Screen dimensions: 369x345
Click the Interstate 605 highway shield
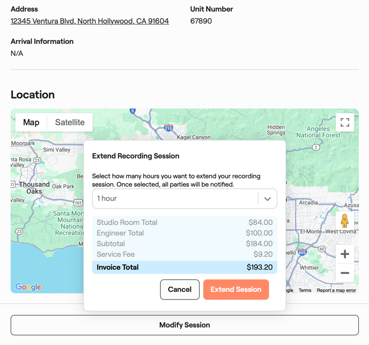(x=302, y=253)
